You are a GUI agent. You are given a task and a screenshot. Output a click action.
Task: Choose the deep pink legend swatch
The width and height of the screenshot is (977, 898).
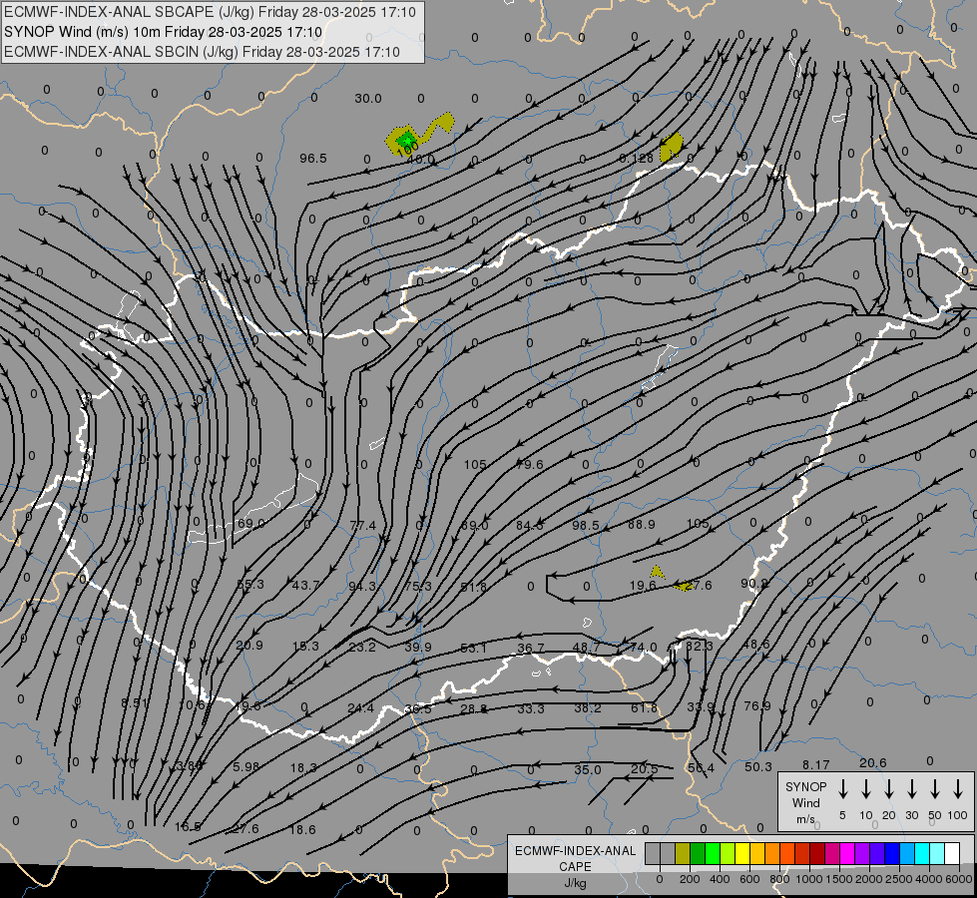coord(832,853)
